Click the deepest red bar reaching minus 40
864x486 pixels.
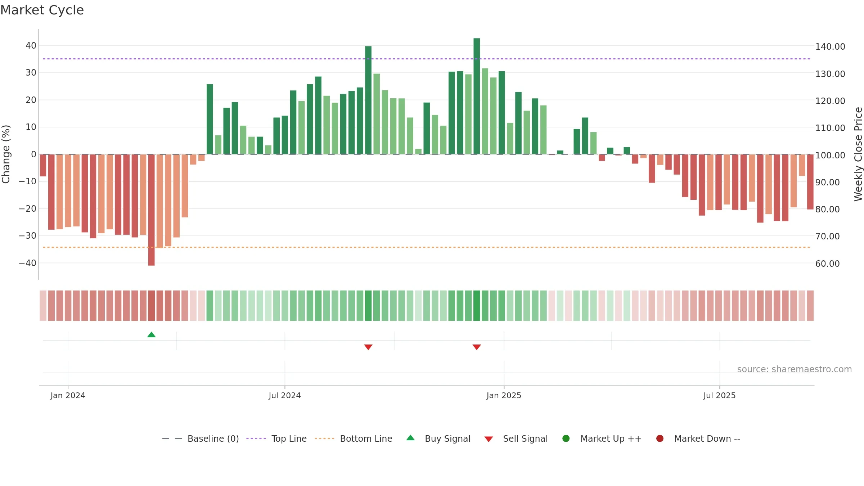[151, 210]
